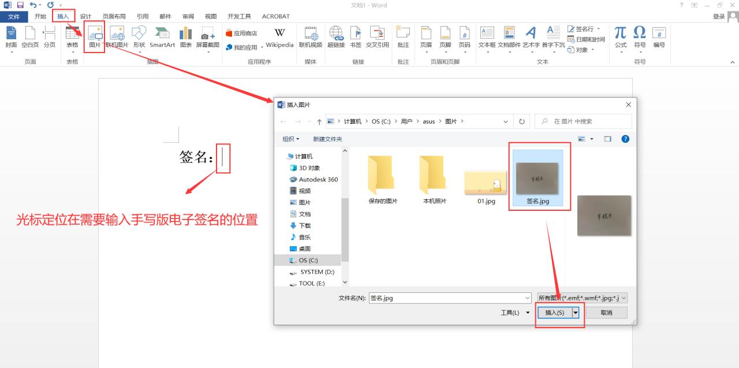
Task: Switch to the 开始 tab
Action: [x=40, y=16]
